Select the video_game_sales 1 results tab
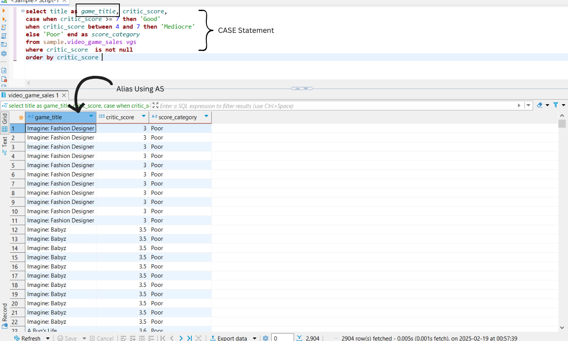The image size is (568, 341). [x=31, y=95]
